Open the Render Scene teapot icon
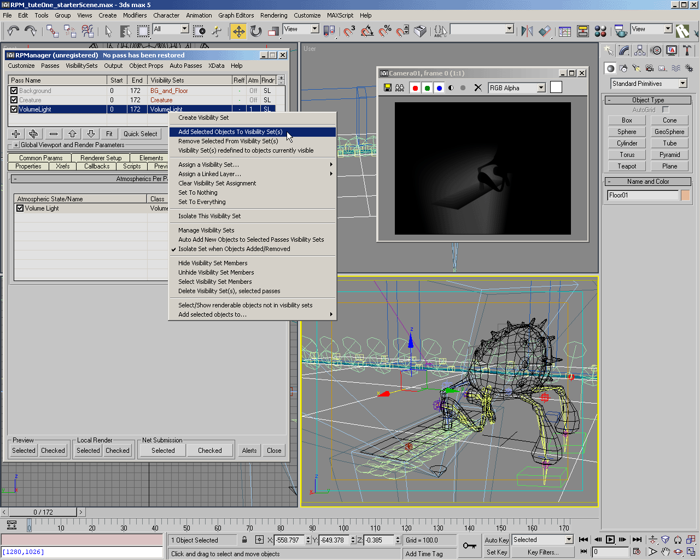700x560 pixels. click(x=620, y=31)
